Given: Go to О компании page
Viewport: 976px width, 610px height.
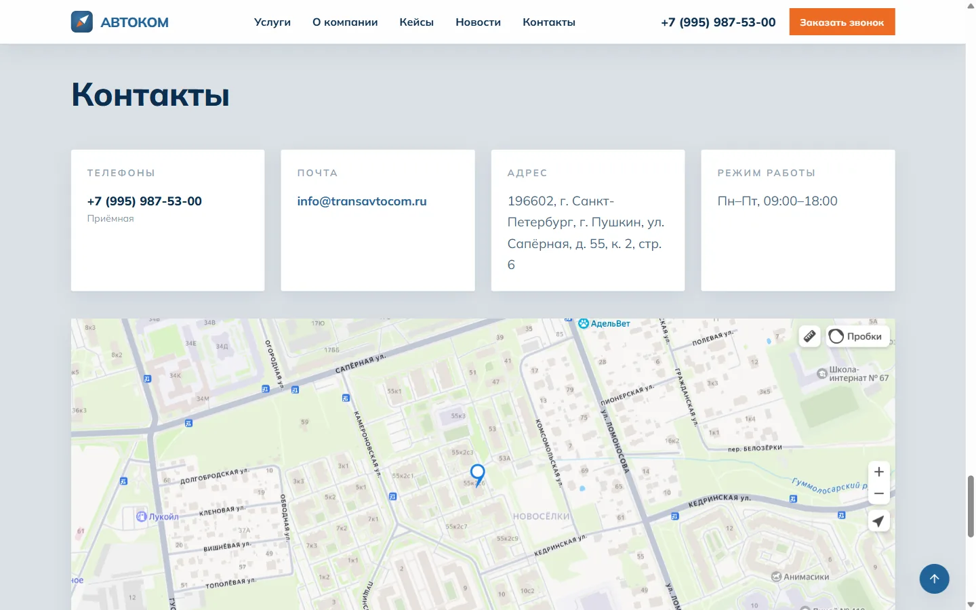Looking at the screenshot, I should coord(345,22).
